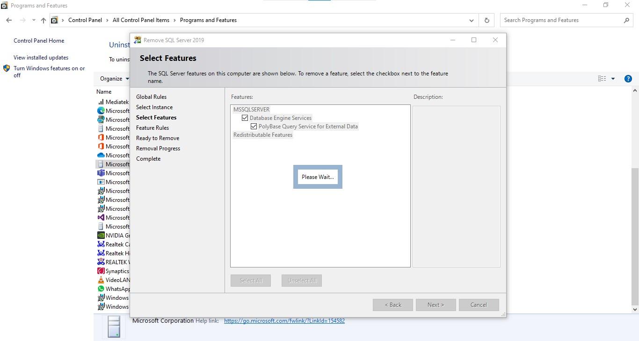Click All Control Panel Items breadcrumb
Image resolution: width=639 pixels, height=341 pixels.
pyautogui.click(x=141, y=20)
